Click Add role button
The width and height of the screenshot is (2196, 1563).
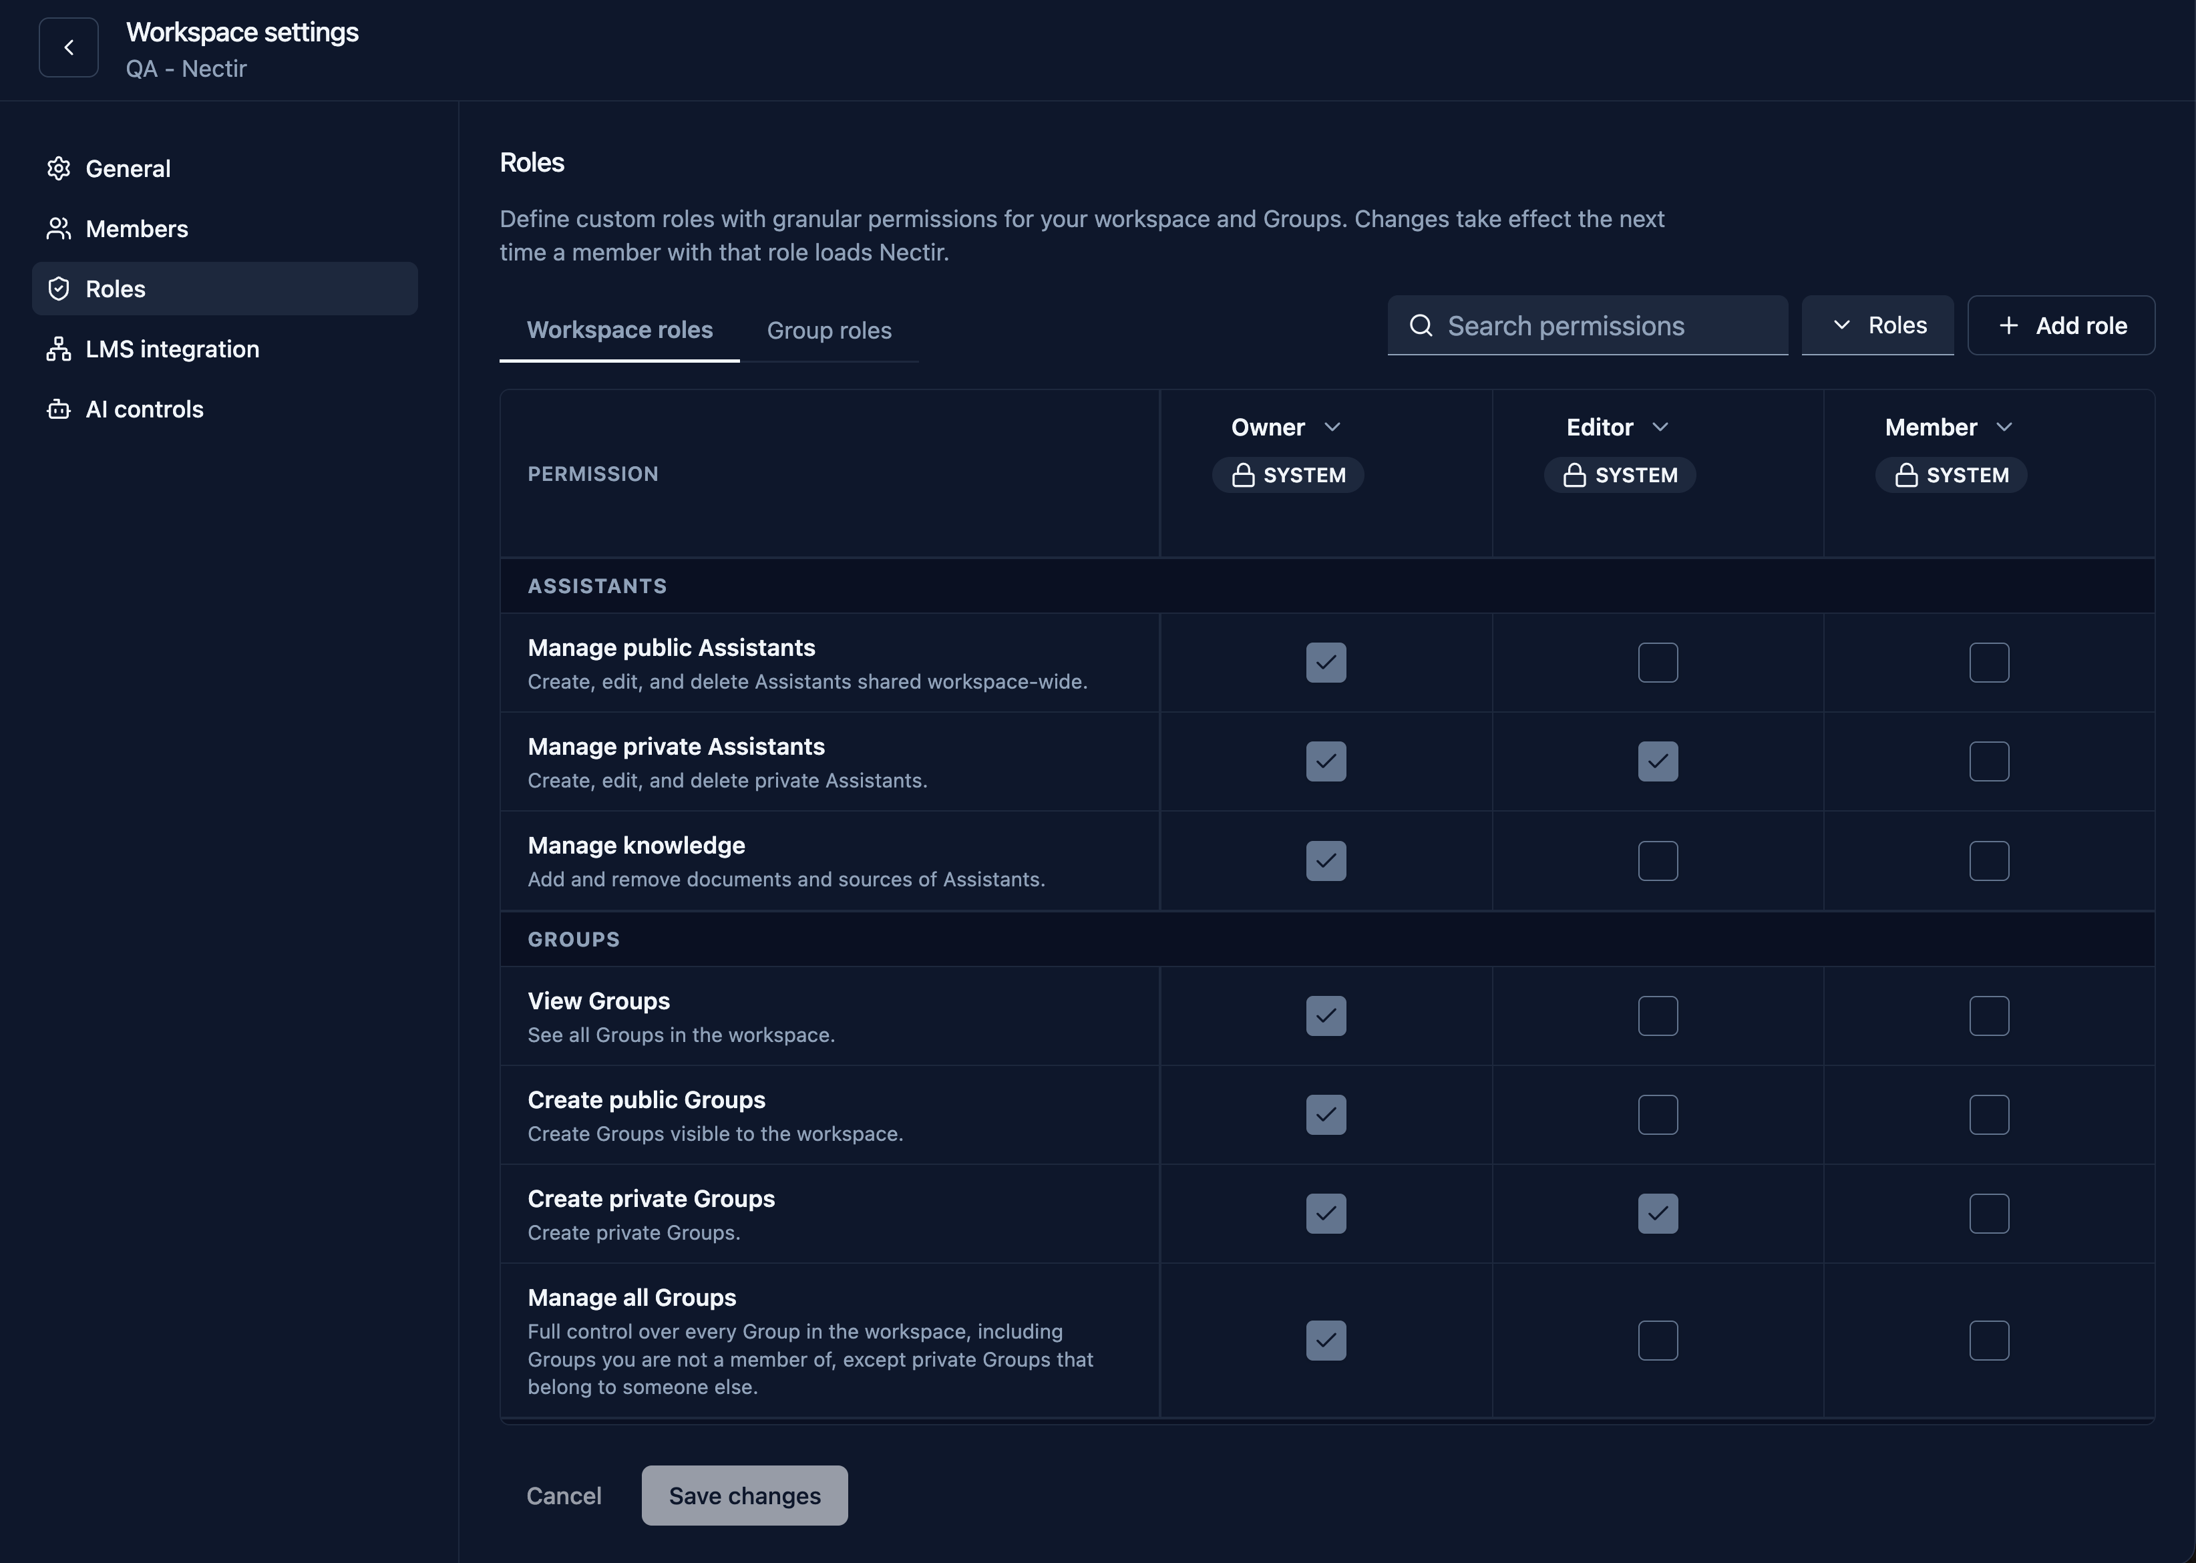pyautogui.click(x=2061, y=325)
